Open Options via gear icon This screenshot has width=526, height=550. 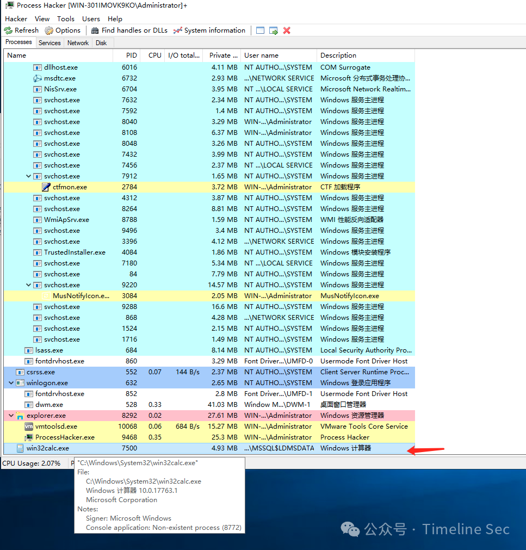point(49,30)
